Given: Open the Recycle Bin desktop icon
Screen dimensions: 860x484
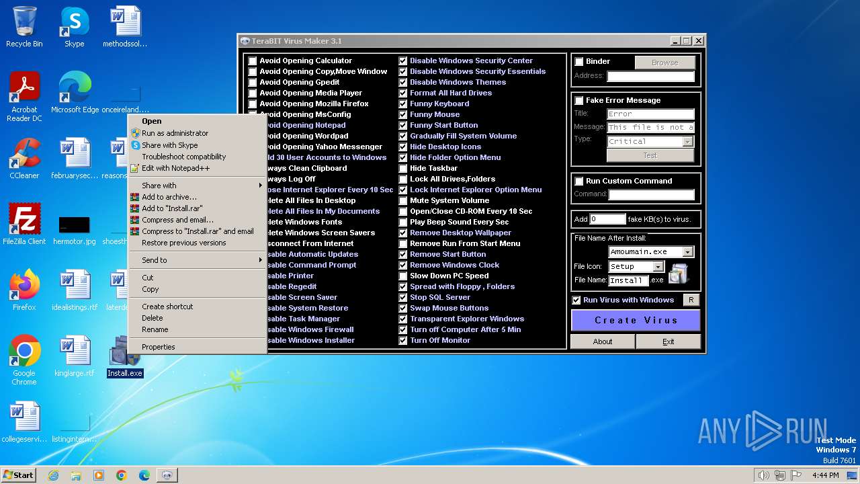Looking at the screenshot, I should coord(24,27).
